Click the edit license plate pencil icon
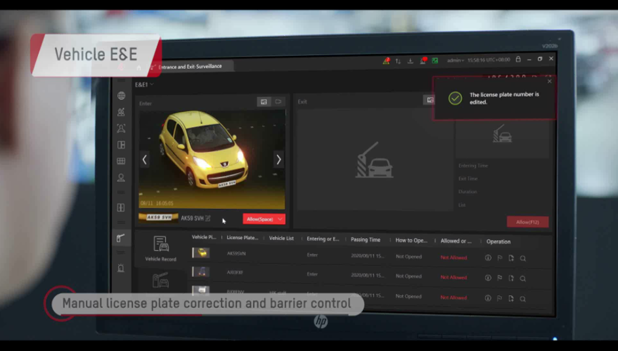618x351 pixels. click(x=208, y=219)
